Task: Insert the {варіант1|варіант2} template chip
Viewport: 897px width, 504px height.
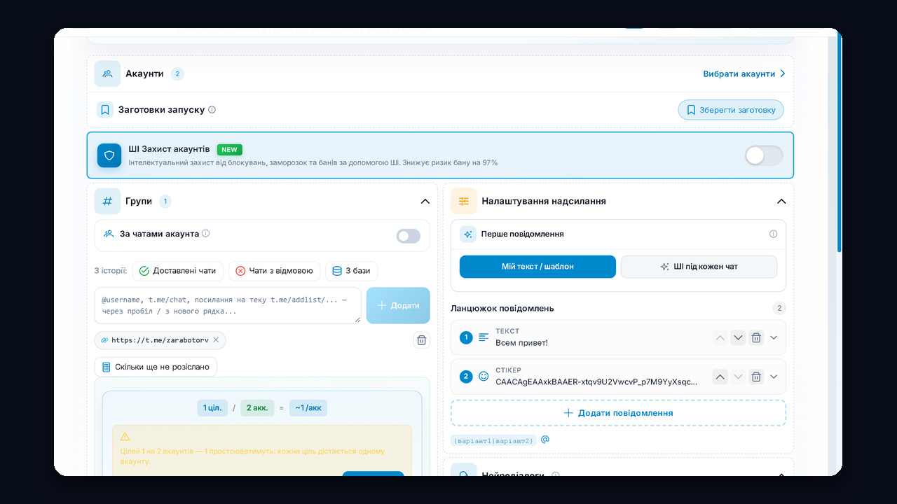Action: click(493, 440)
